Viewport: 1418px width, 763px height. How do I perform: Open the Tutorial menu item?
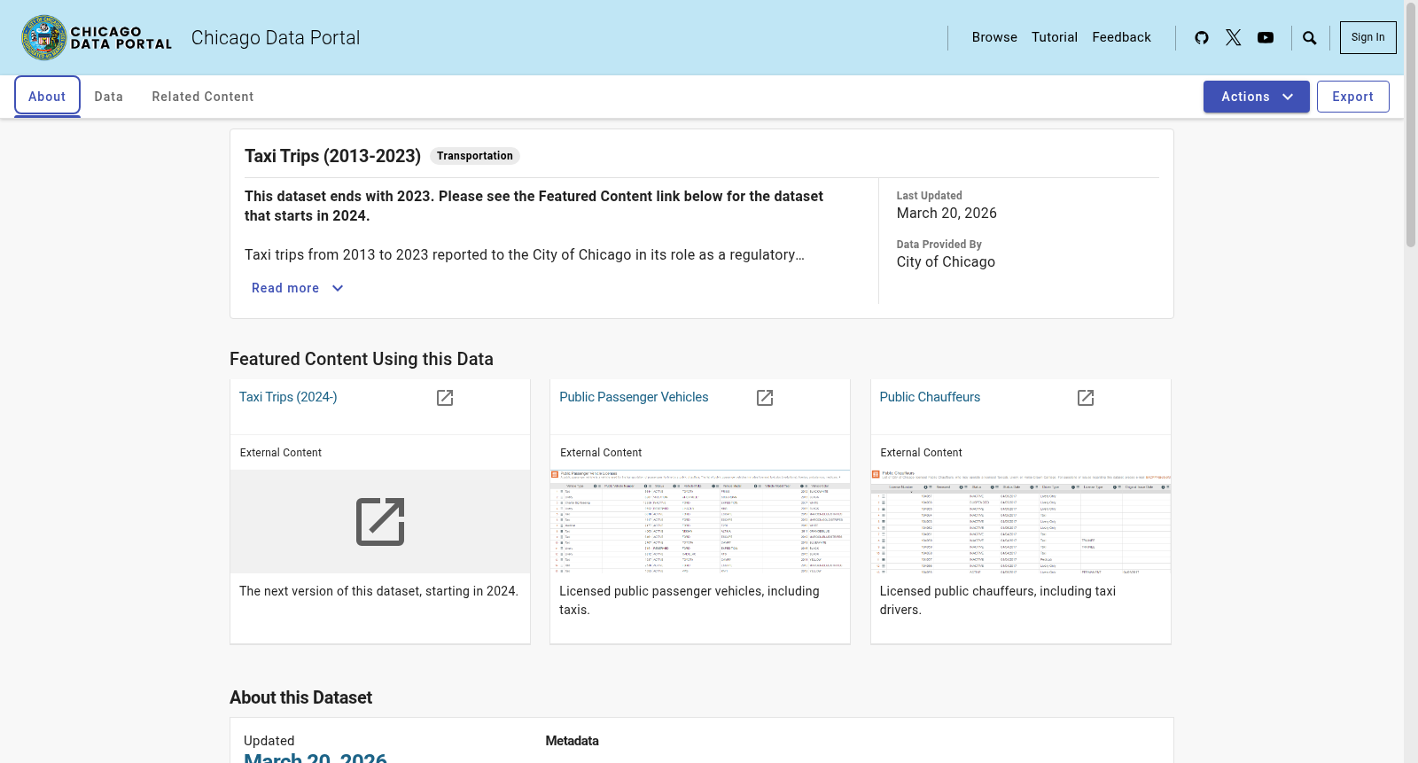pos(1055,37)
